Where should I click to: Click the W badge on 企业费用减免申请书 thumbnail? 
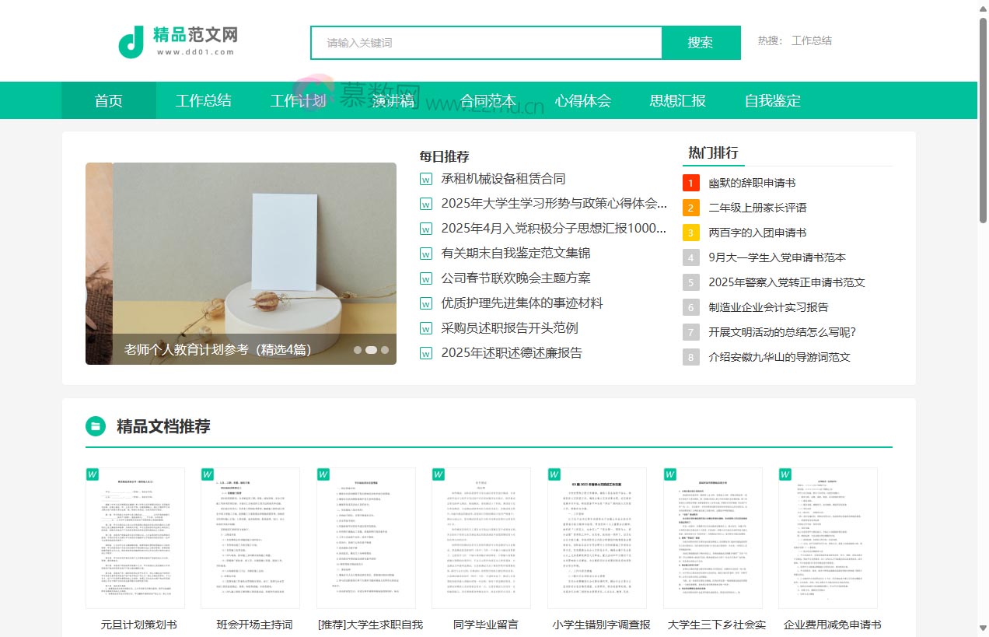pyautogui.click(x=783, y=474)
